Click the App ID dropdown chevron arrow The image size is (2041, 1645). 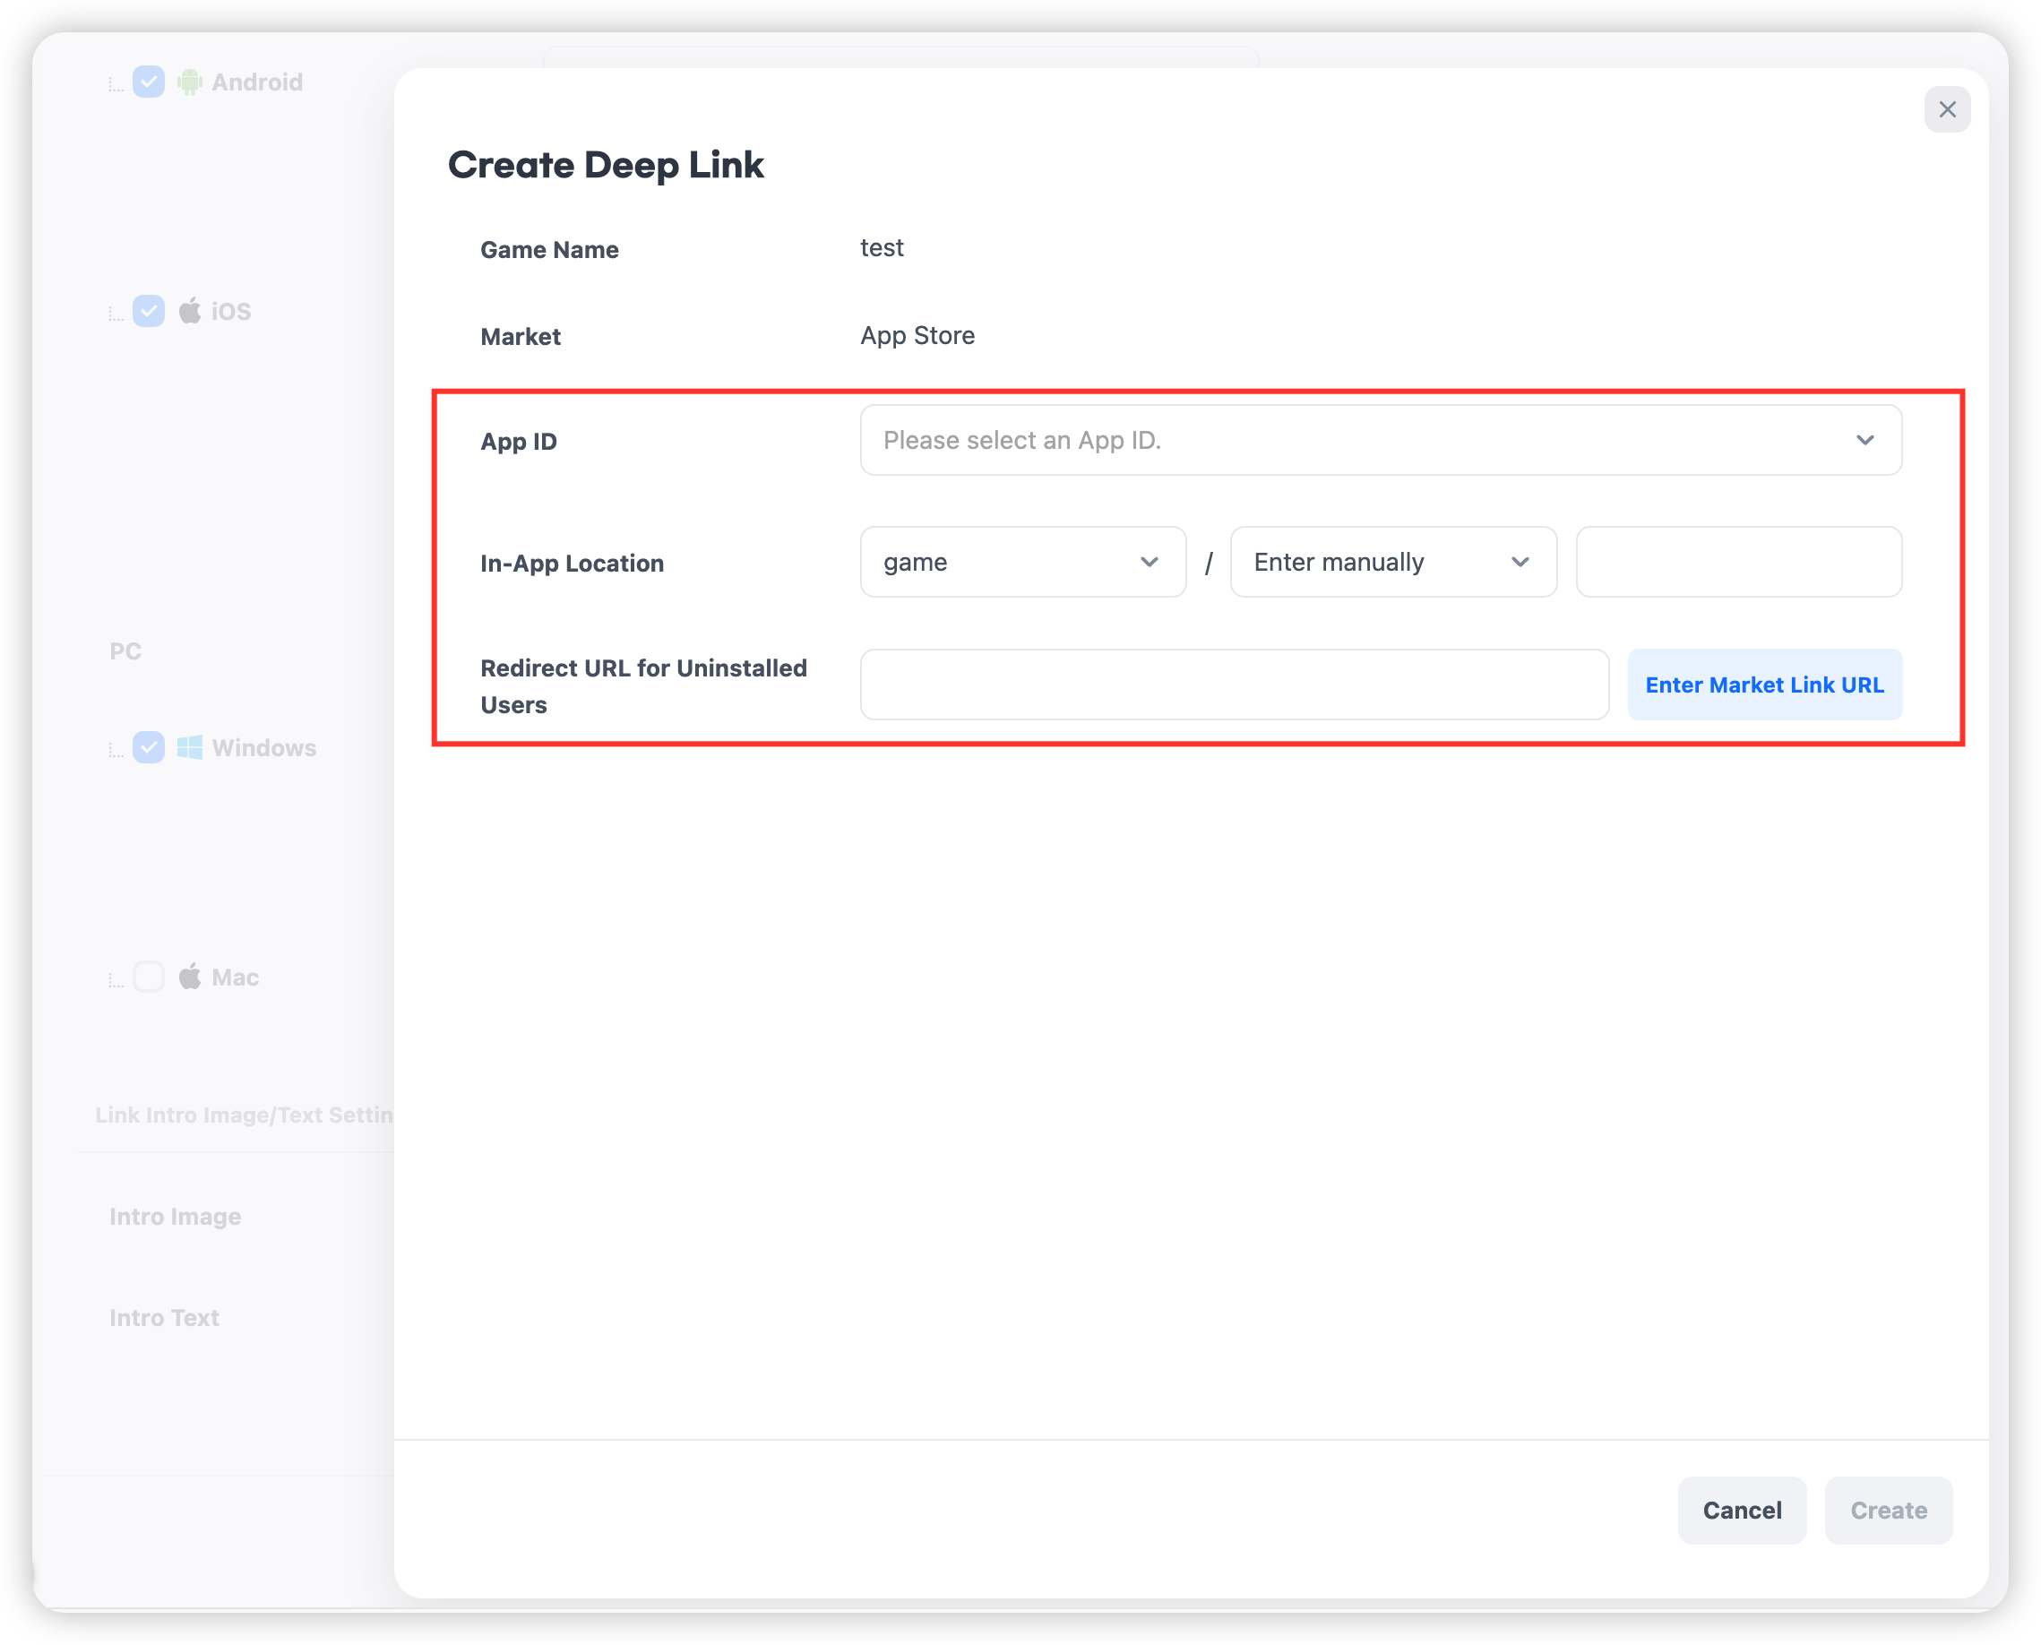pos(1864,441)
